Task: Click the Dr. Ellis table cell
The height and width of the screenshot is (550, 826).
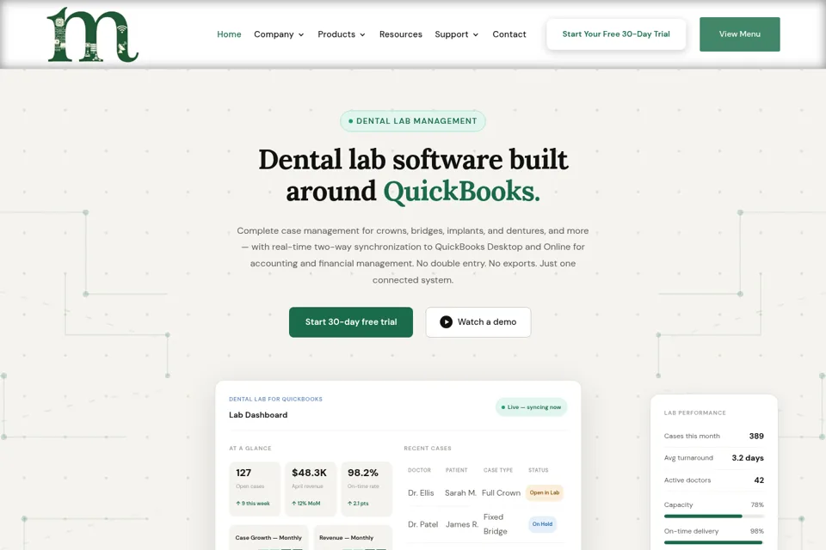Action: pyautogui.click(x=421, y=493)
